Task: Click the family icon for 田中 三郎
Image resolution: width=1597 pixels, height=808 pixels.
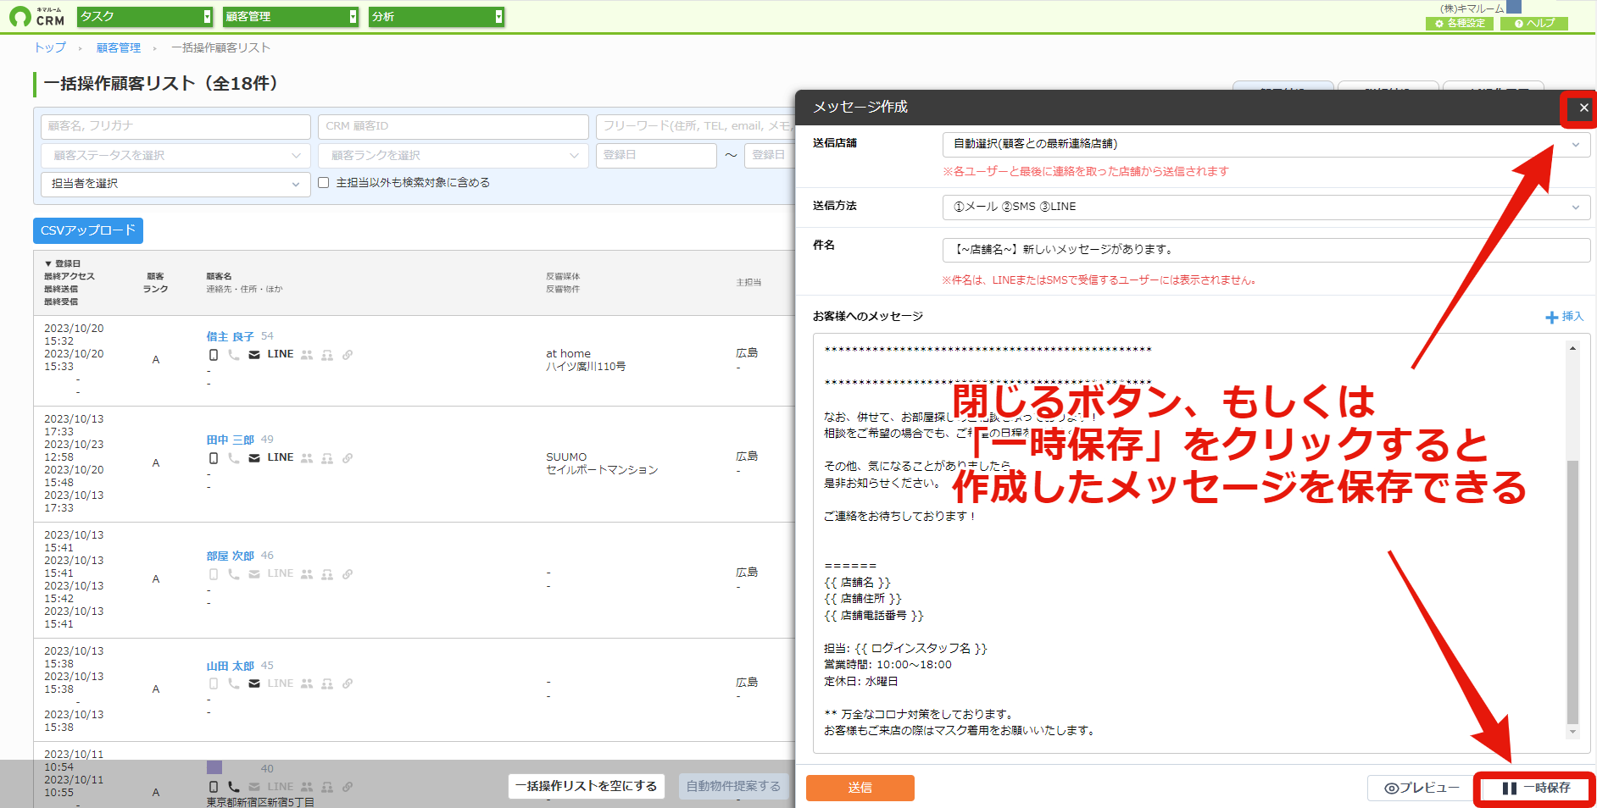Action: 327,458
